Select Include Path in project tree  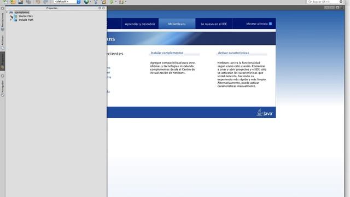[26, 20]
